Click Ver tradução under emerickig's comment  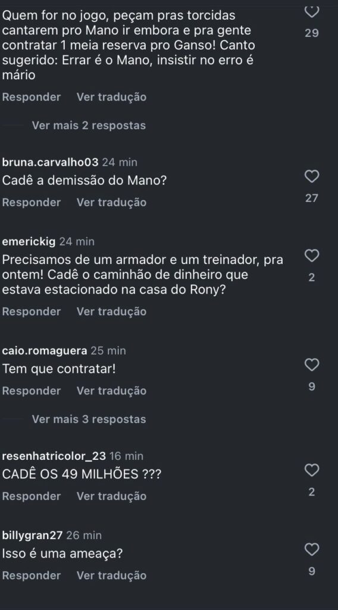click(111, 311)
